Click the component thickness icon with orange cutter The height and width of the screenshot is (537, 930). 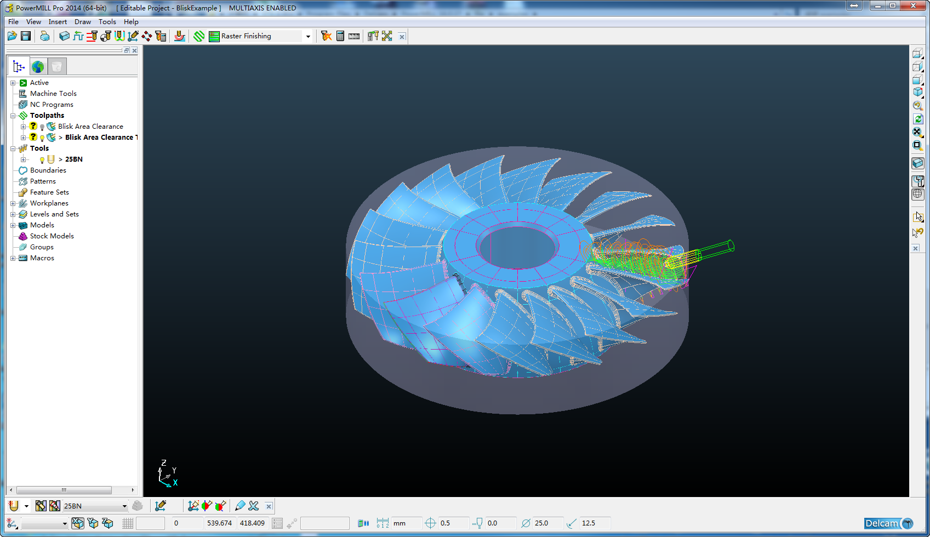click(180, 36)
